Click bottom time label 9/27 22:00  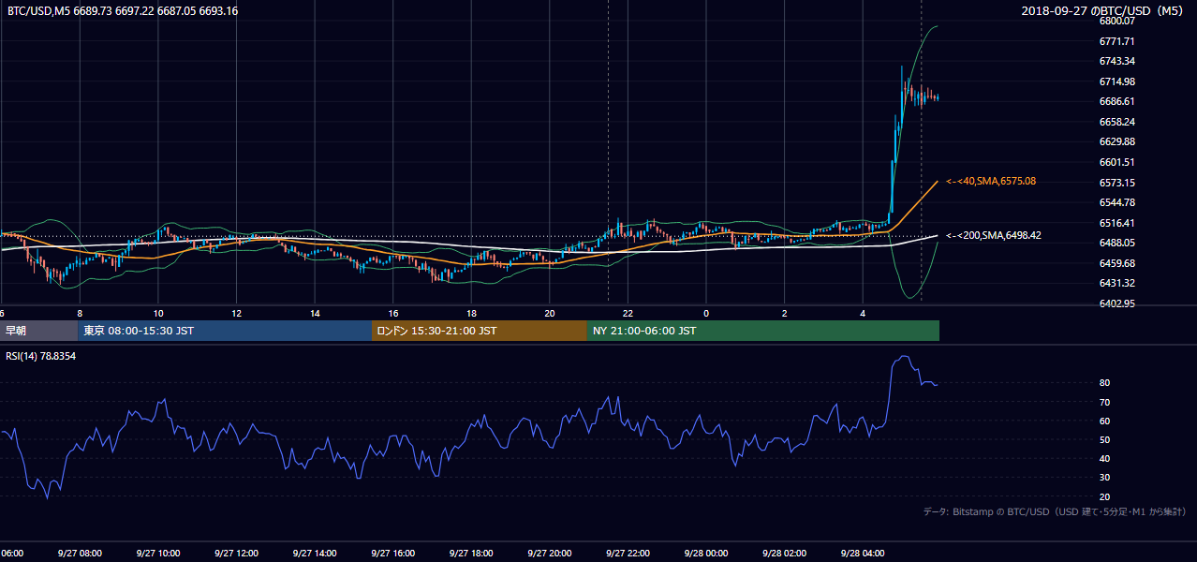pyautogui.click(x=628, y=554)
